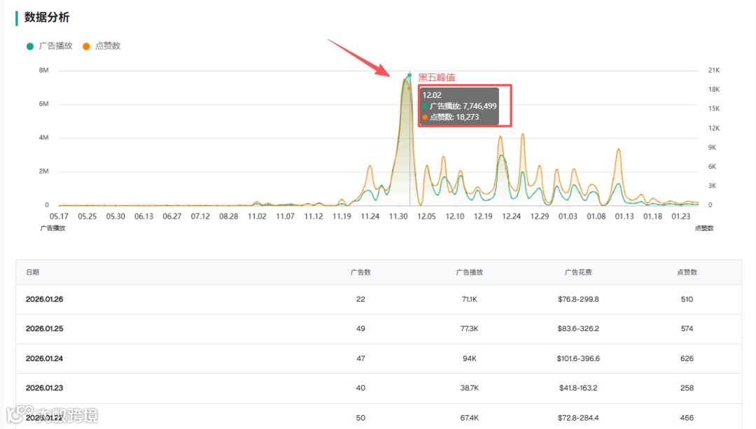Click the 510 likes cell
This screenshot has width=756, height=429.
pyautogui.click(x=687, y=300)
